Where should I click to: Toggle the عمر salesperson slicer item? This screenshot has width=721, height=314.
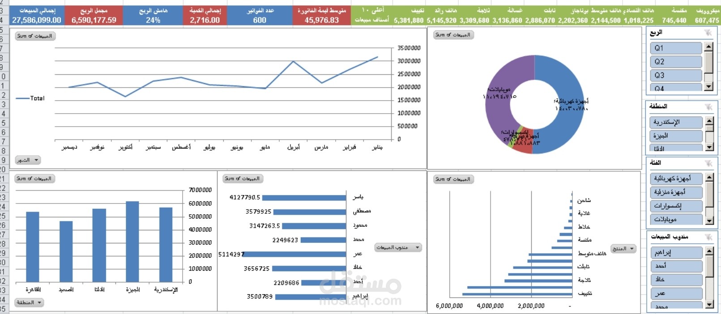click(x=676, y=293)
